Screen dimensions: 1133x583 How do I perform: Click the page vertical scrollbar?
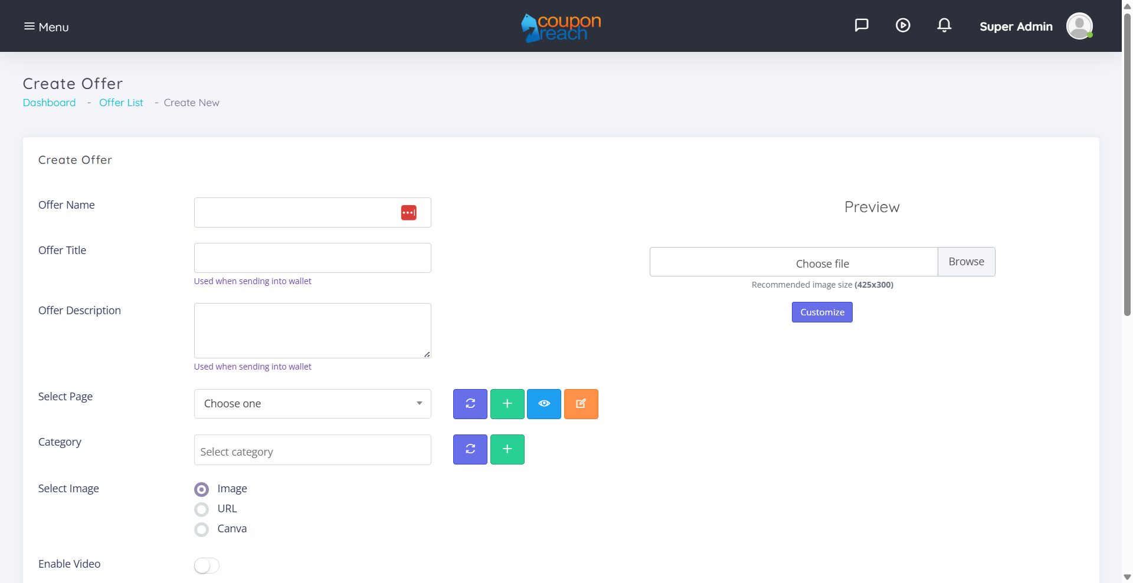tap(1127, 165)
